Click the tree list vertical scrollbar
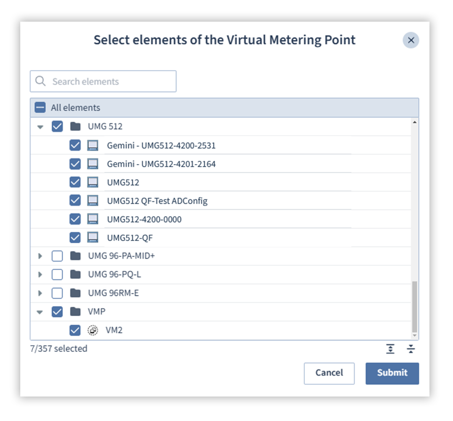The height and width of the screenshot is (421, 453). (414, 306)
